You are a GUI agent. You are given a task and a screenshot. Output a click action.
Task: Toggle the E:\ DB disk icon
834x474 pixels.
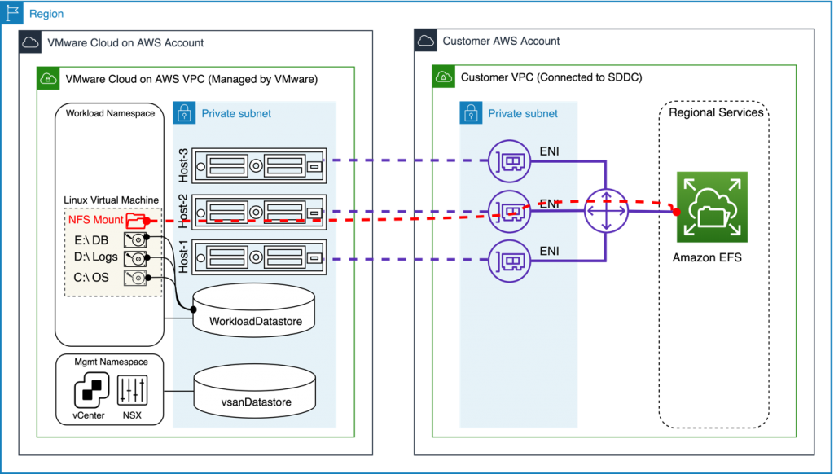134,239
